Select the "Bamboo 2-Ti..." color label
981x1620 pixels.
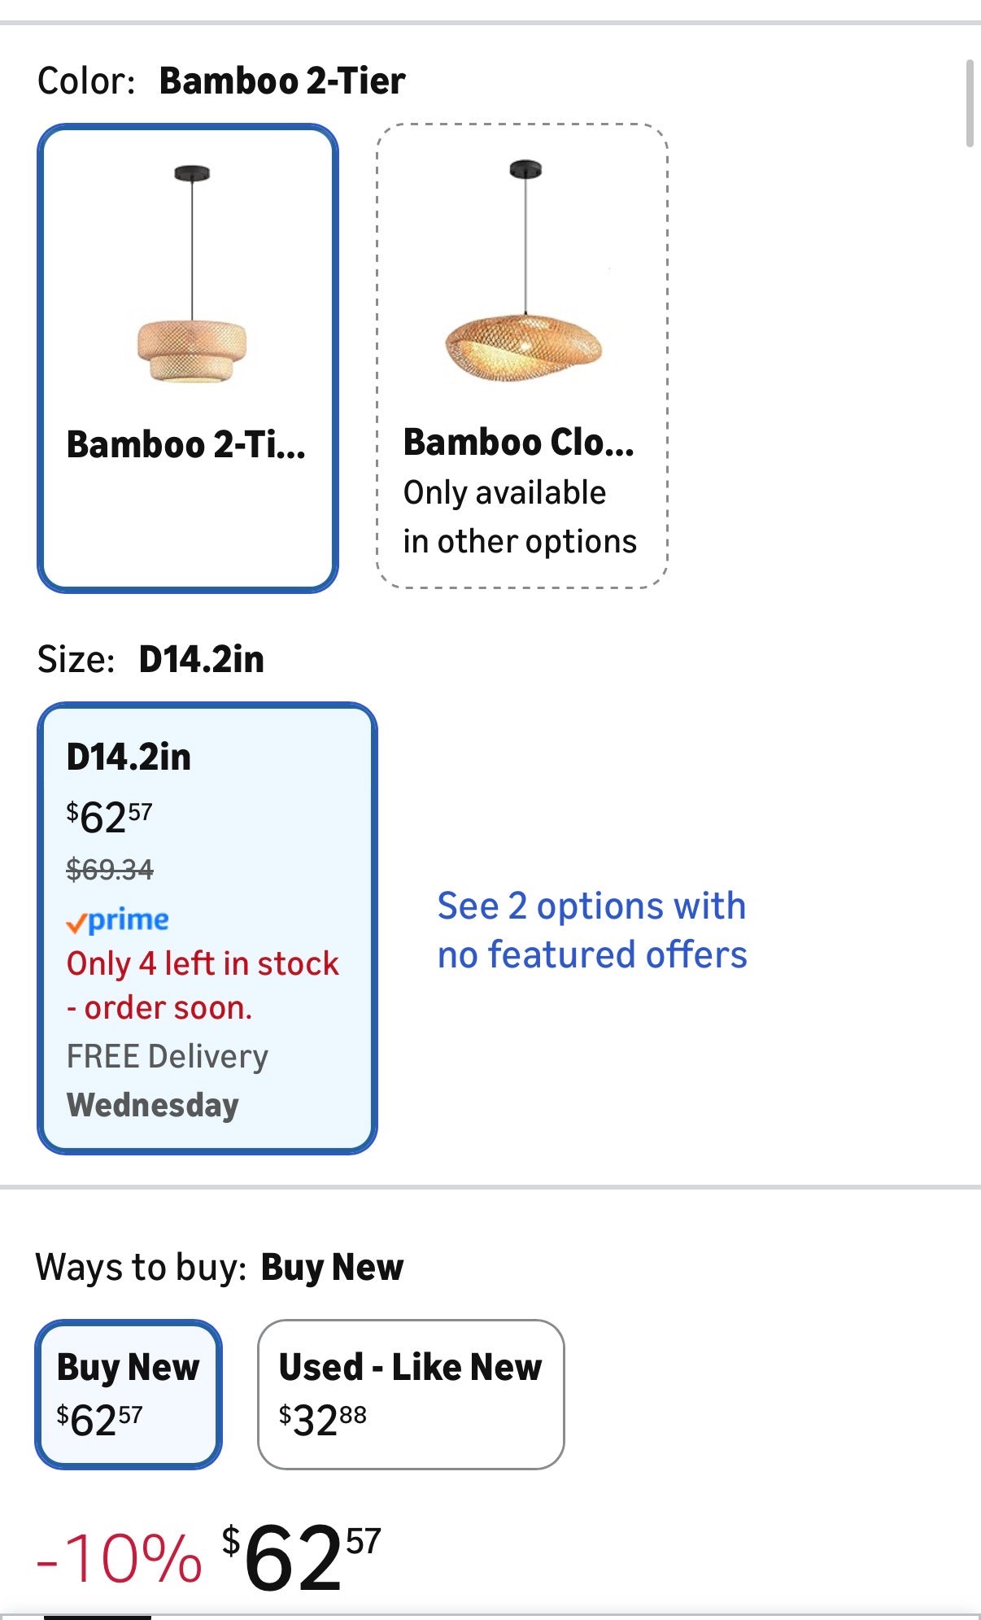tap(186, 445)
